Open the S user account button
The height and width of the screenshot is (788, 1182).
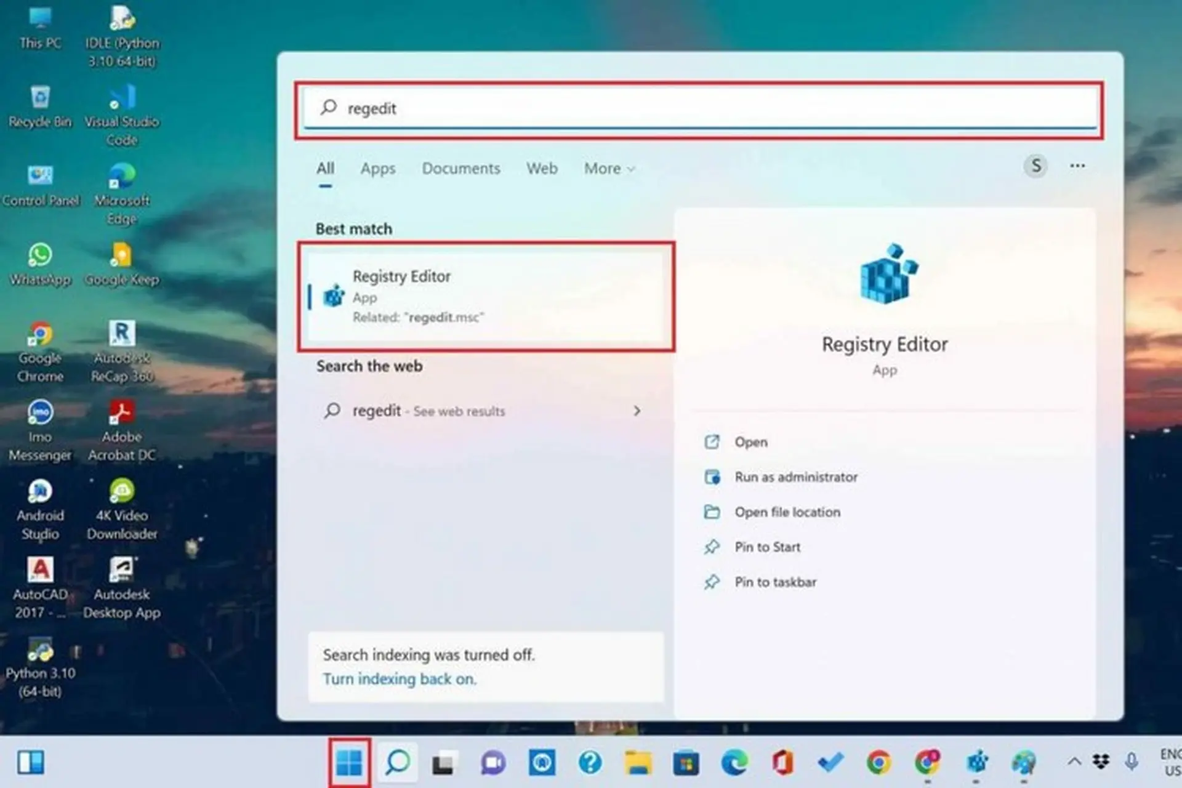(1036, 166)
